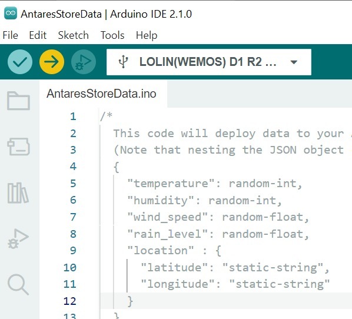Open the Search magnifier in the sidebar
The width and height of the screenshot is (352, 319).
click(x=18, y=284)
